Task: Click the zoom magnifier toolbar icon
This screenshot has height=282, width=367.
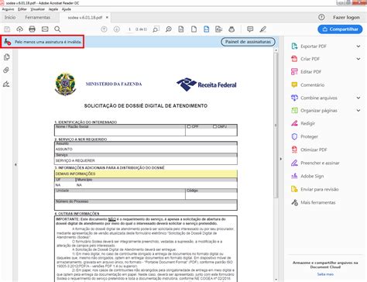Action: coord(169,29)
